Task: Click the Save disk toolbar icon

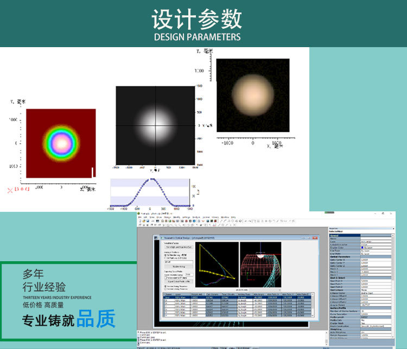Action: [x=148, y=221]
